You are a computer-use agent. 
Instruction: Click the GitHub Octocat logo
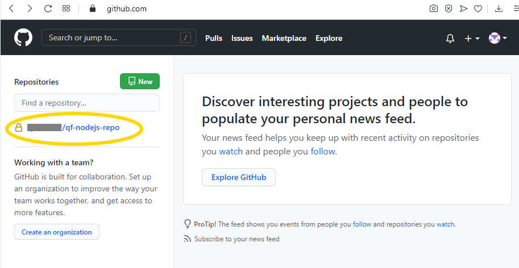[x=23, y=38]
